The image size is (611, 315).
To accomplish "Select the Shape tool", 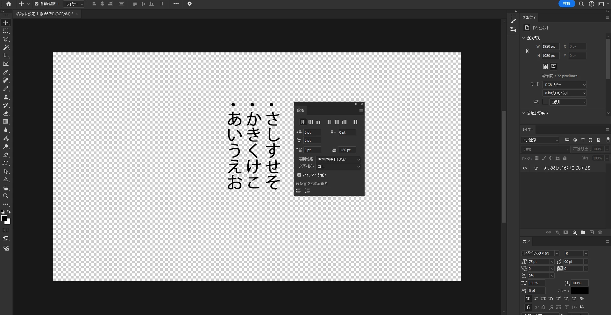I will click(x=6, y=180).
